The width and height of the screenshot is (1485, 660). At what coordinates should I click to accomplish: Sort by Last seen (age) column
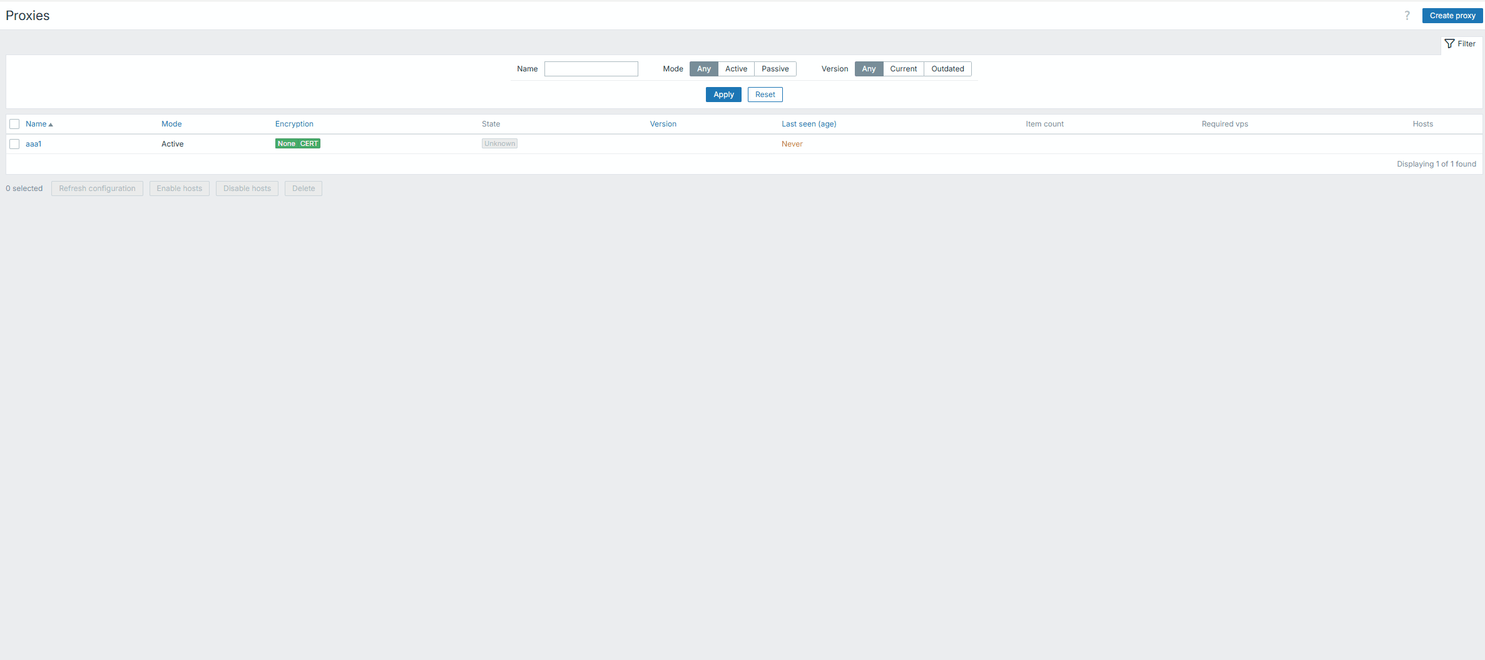(809, 124)
